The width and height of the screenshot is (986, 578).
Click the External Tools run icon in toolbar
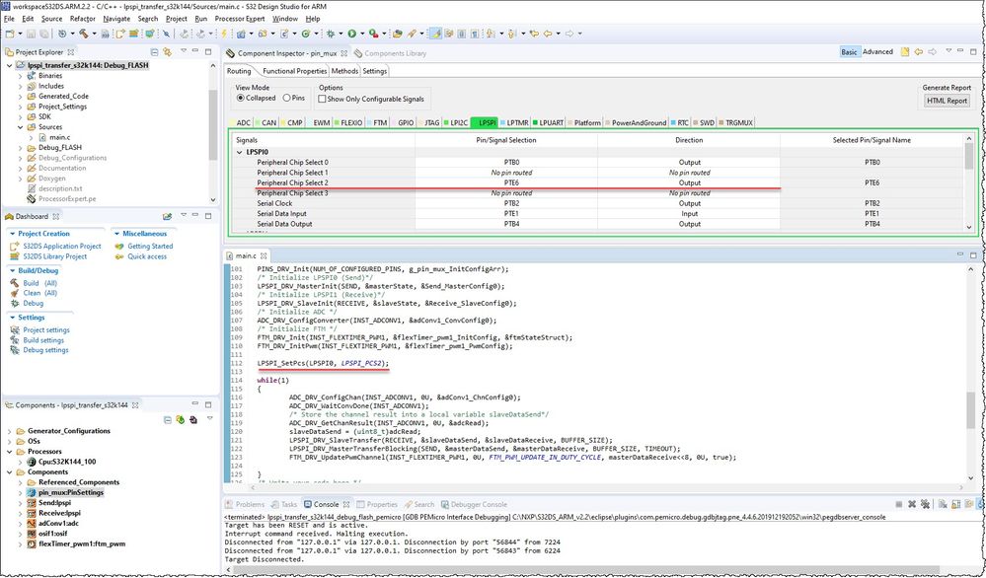(373, 34)
